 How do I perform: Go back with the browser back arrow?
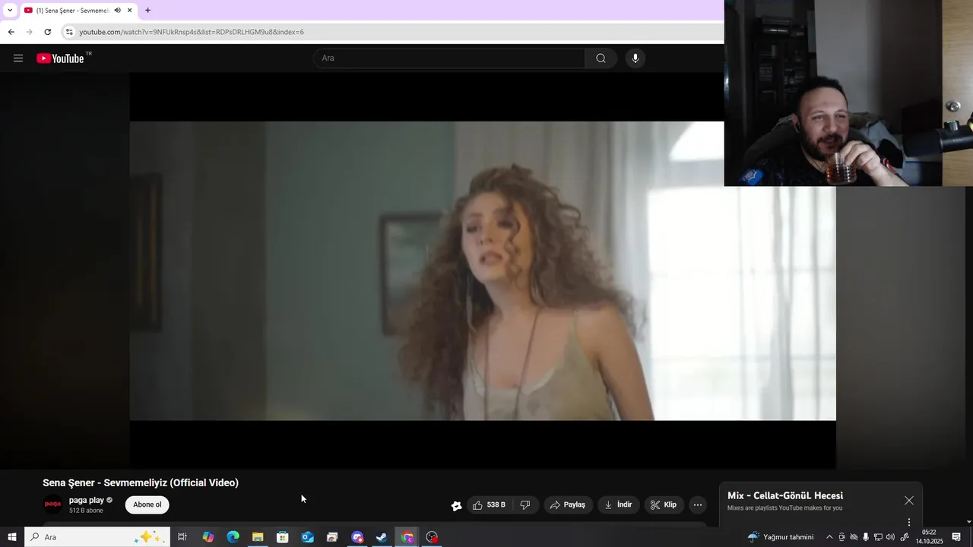click(11, 32)
